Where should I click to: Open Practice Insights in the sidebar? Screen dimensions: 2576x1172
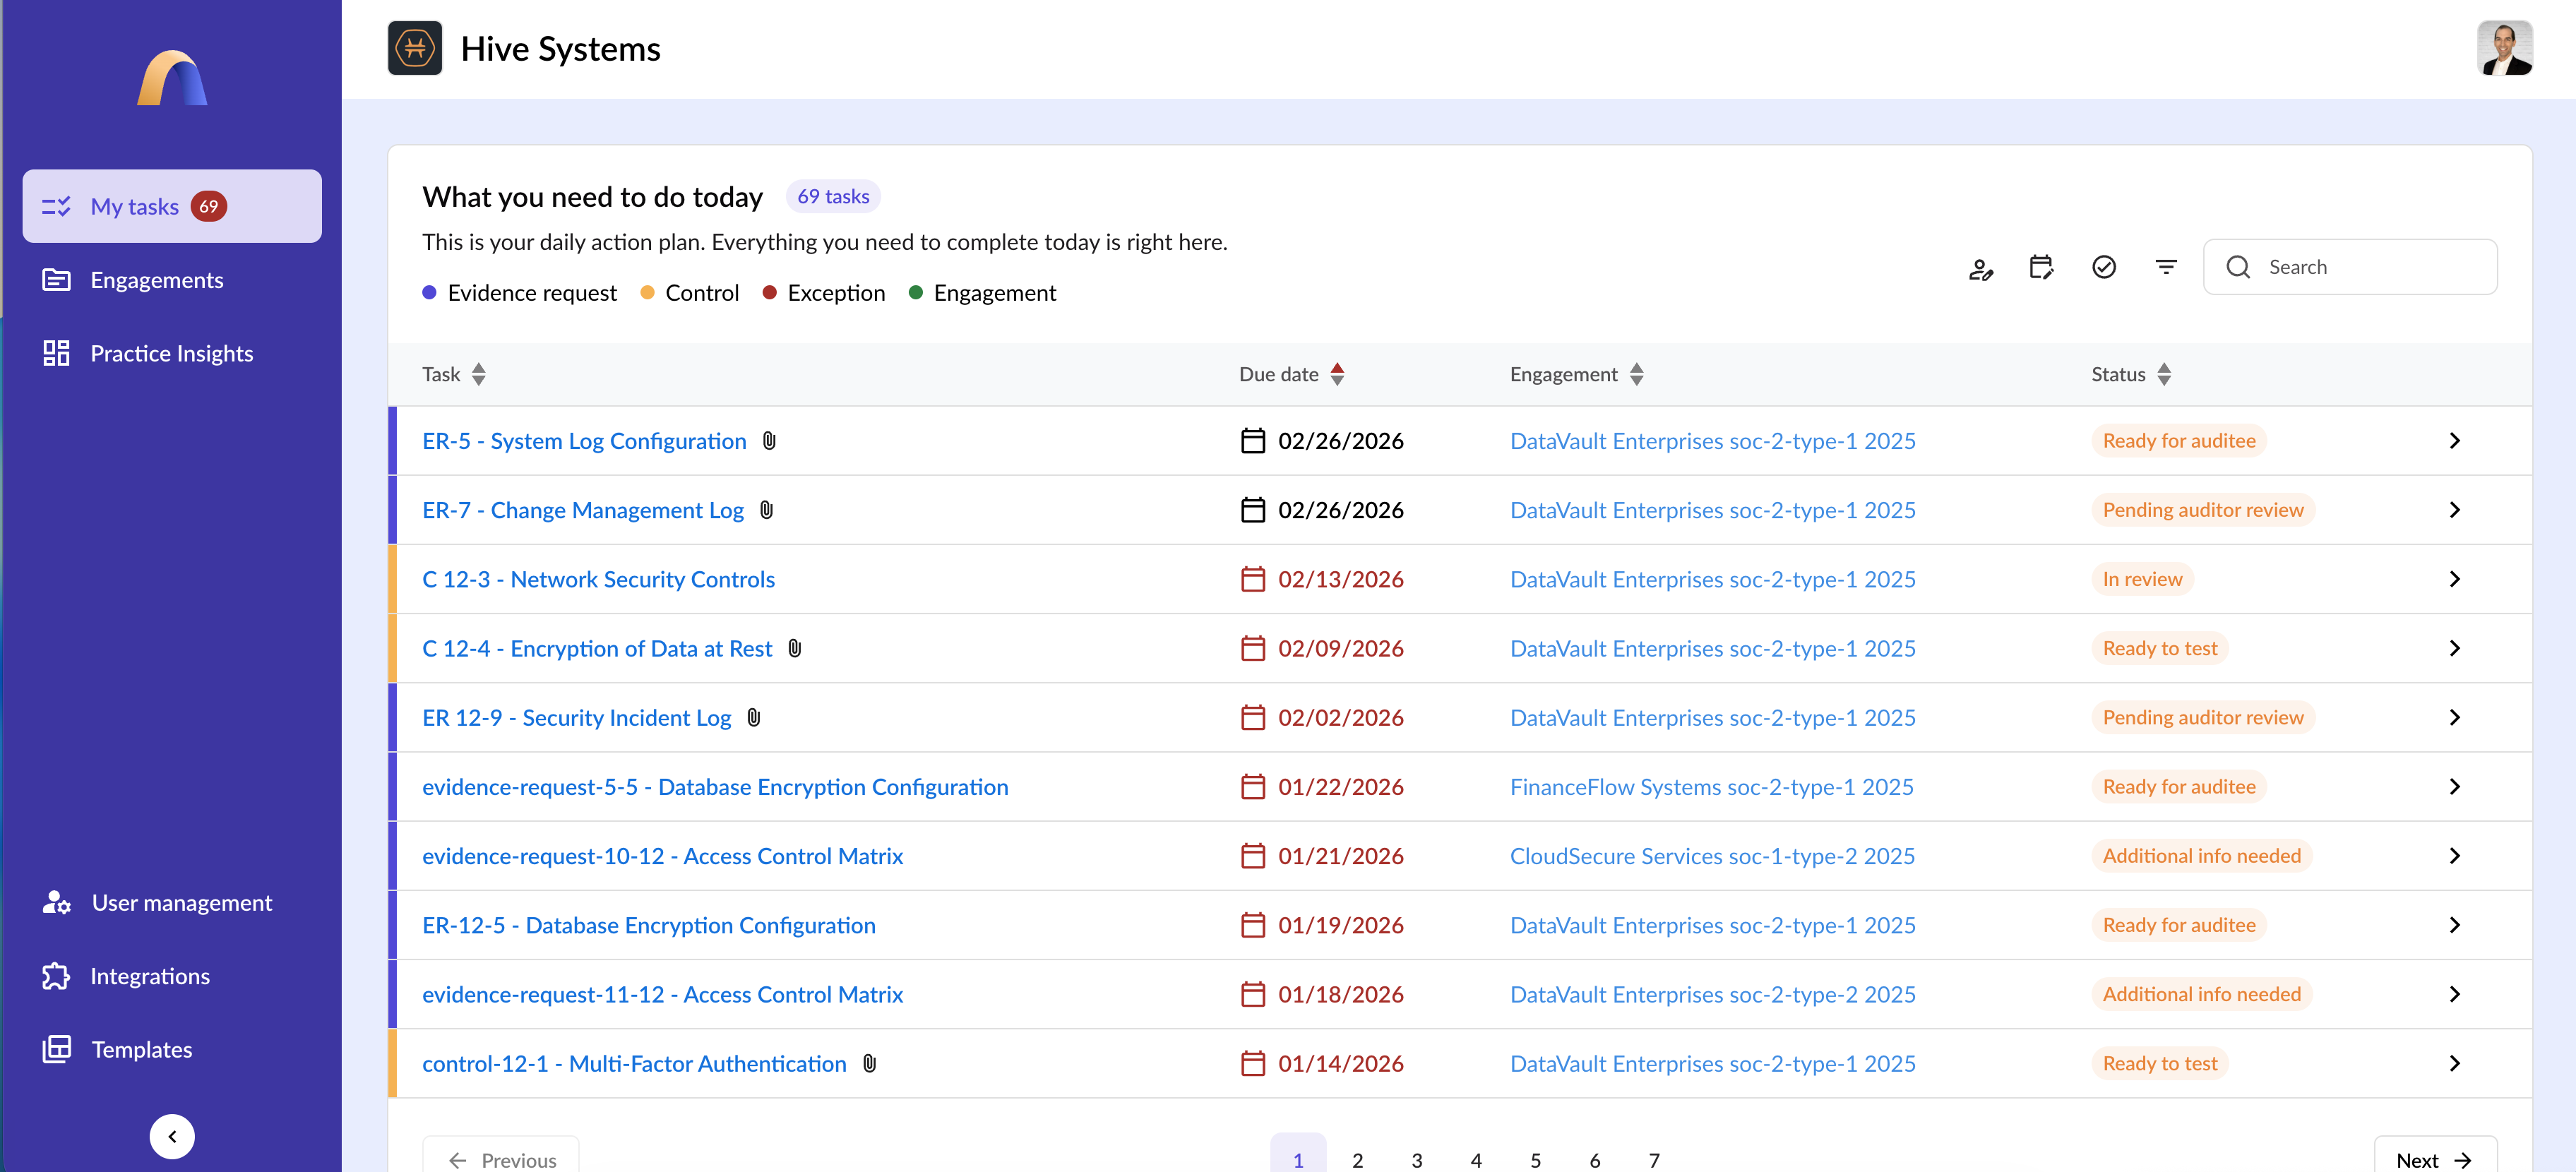171,353
